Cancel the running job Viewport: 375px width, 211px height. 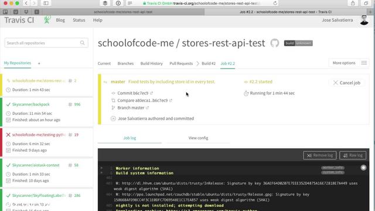pyautogui.click(x=347, y=83)
